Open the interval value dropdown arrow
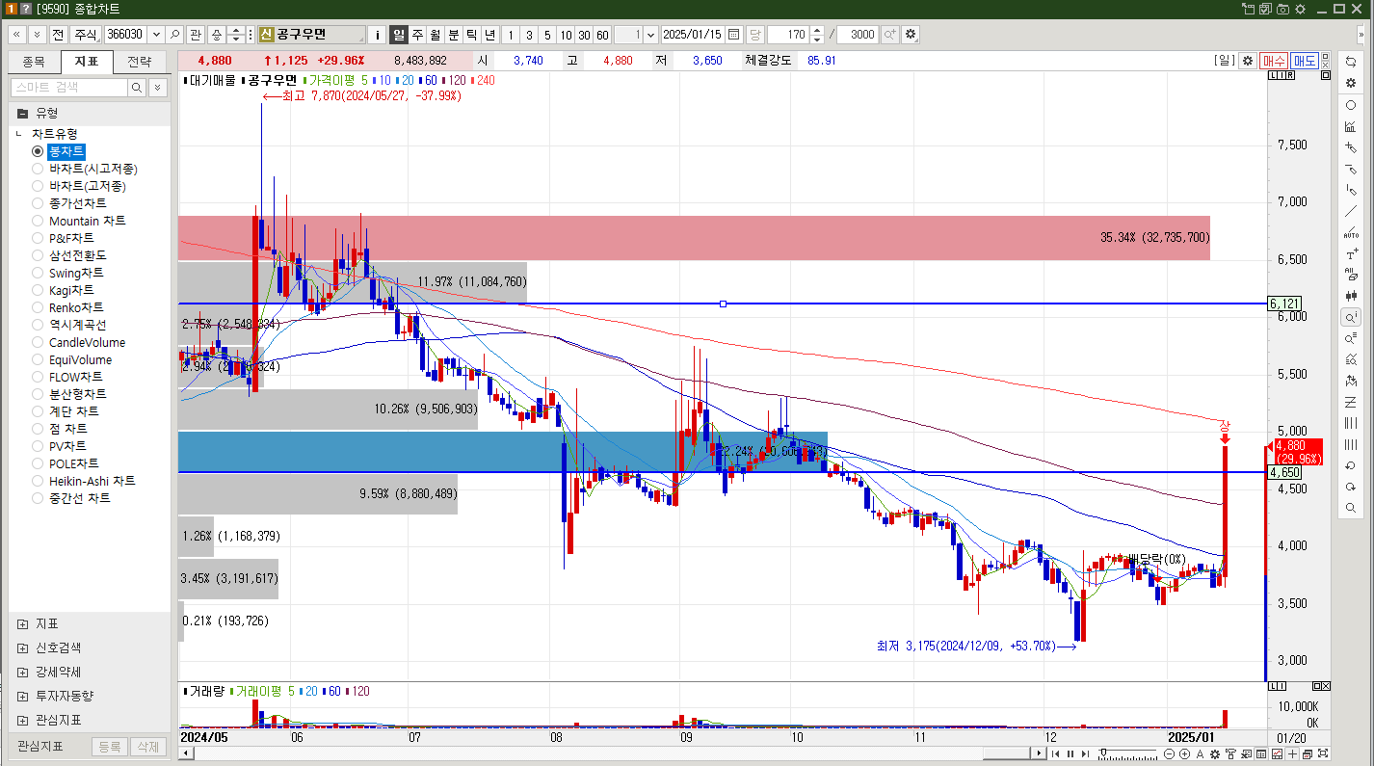 tap(650, 35)
